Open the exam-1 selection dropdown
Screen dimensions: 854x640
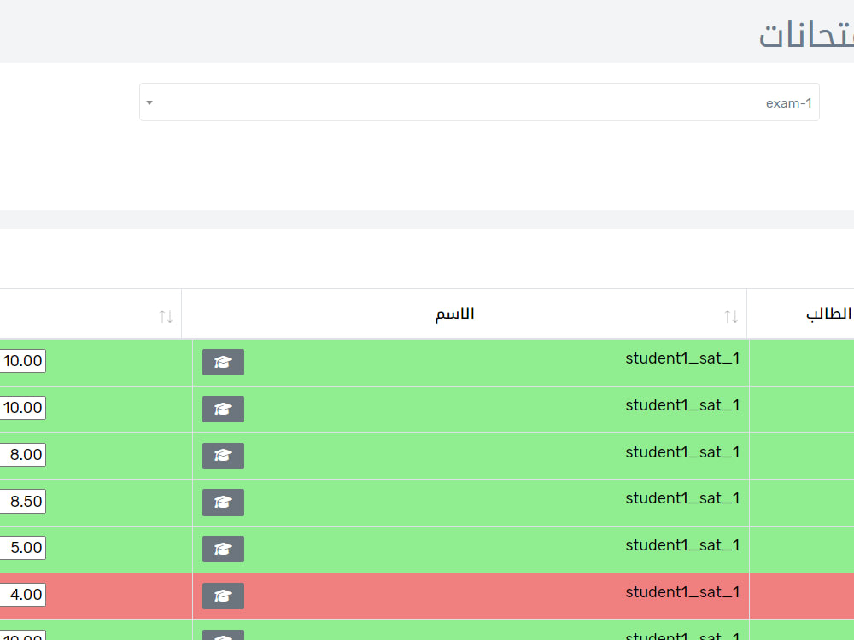tap(478, 102)
